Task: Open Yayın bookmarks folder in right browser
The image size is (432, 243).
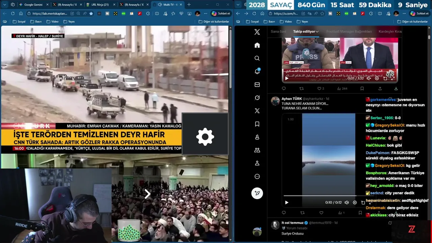Action: (302, 22)
